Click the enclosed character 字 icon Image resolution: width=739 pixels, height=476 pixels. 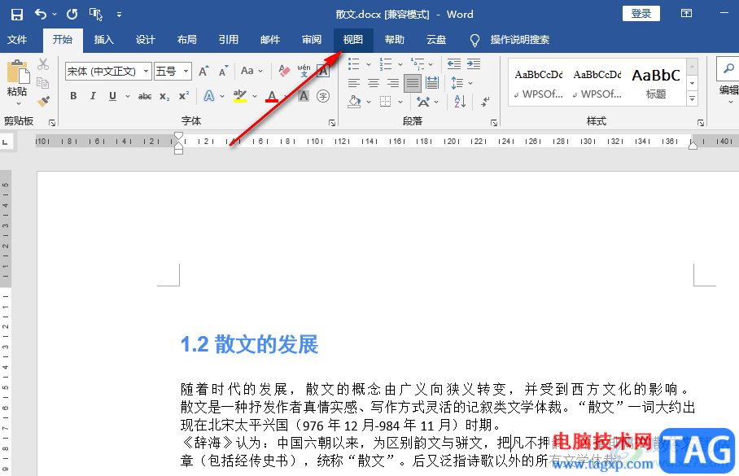(323, 96)
